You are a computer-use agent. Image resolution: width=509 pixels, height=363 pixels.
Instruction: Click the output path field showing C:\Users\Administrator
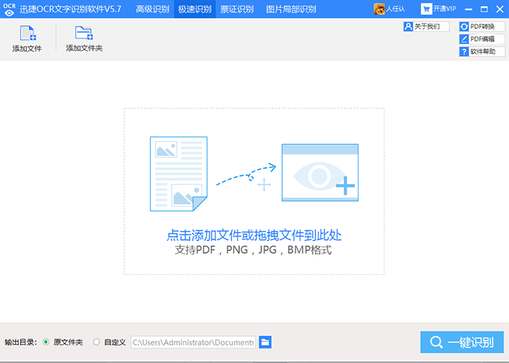point(193,342)
